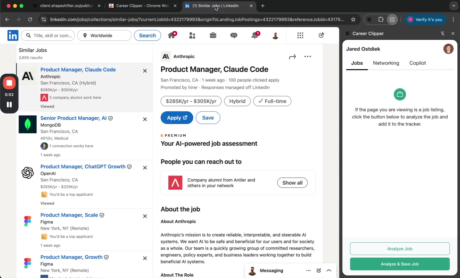
Task: Toggle the Full-time filter pill
Action: [x=272, y=101]
